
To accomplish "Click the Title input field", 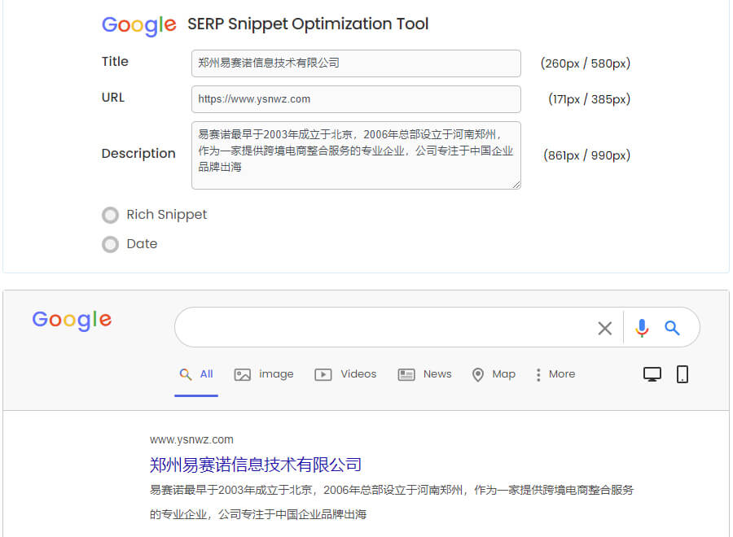I will (356, 63).
